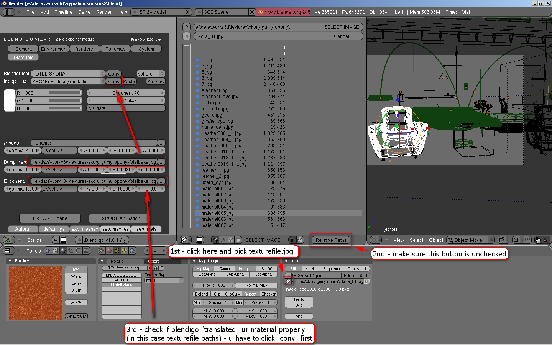This screenshot has height=345, width=552.
Task: Click the hand manipulator icon in 3D header
Action: 538,240
